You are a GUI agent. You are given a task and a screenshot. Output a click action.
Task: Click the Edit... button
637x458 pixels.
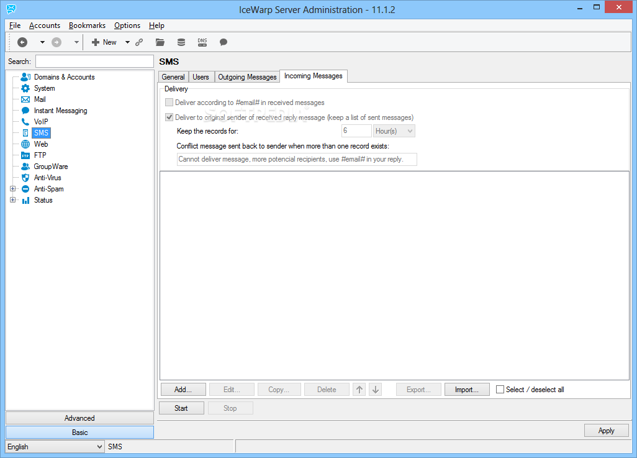point(232,390)
